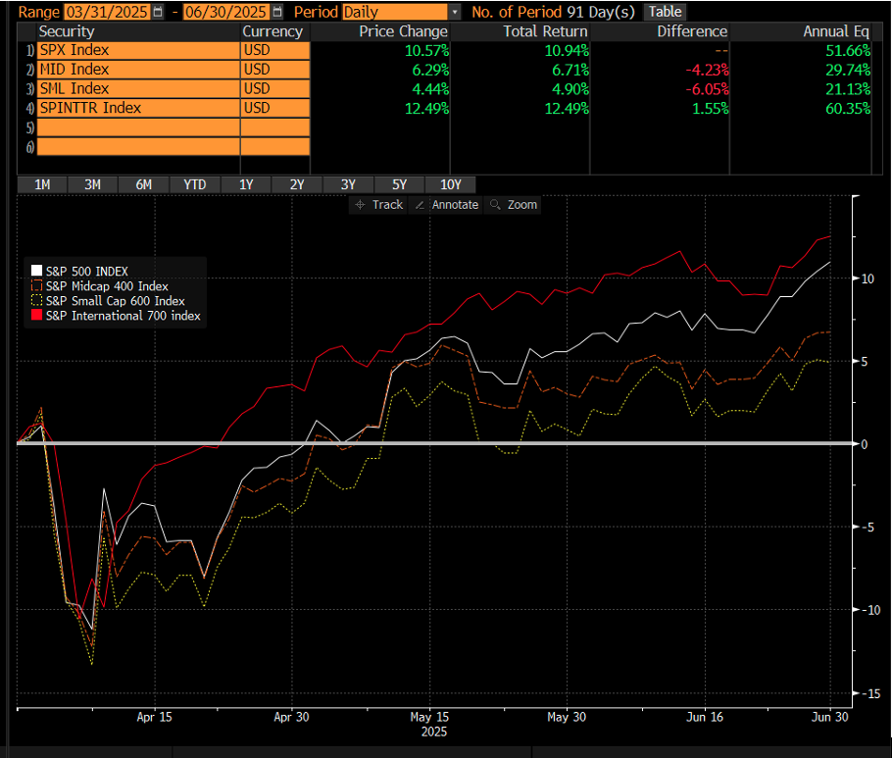This screenshot has width=892, height=758.
Task: Select the 3Y range tab
Action: click(x=348, y=185)
